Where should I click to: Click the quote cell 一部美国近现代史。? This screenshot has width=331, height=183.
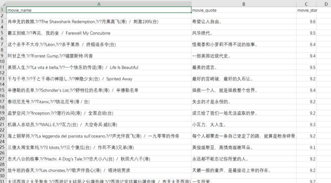(x=243, y=56)
